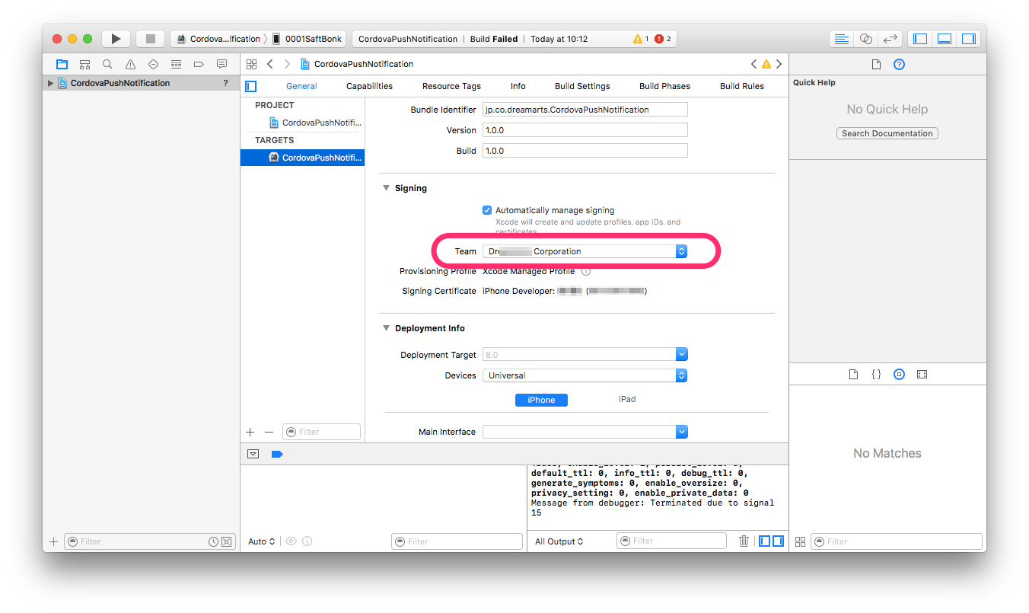Click the Search Documentation button
Screen dimensions: 1029x613
[x=887, y=133]
